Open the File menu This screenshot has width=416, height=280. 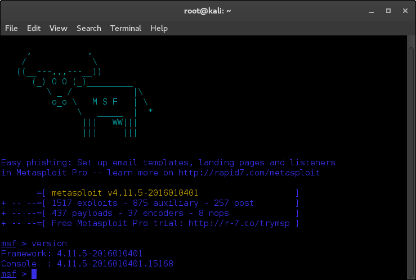click(x=11, y=28)
